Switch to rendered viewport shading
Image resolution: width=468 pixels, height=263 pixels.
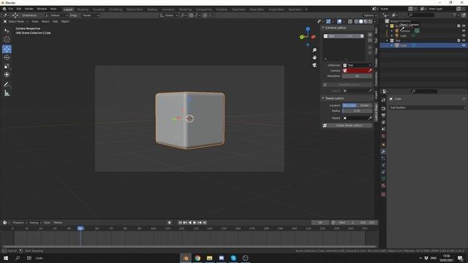pyautogui.click(x=371, y=21)
